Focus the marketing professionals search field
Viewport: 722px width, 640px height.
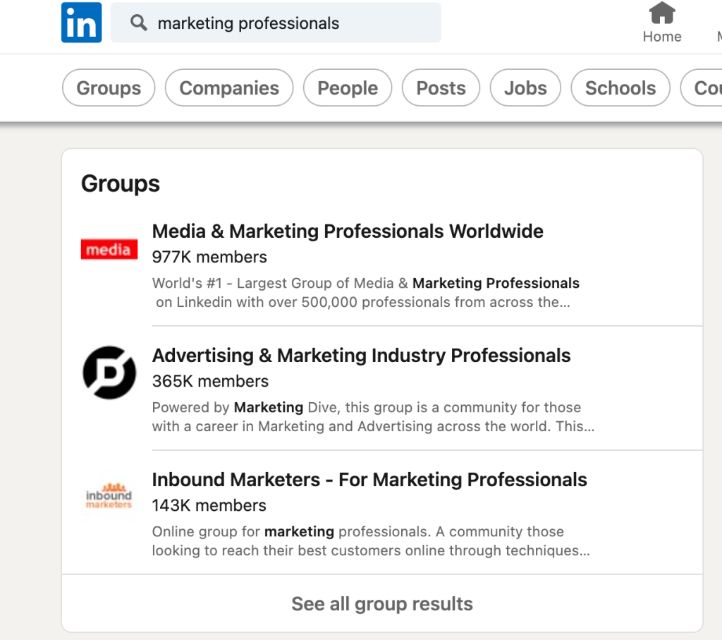click(282, 23)
